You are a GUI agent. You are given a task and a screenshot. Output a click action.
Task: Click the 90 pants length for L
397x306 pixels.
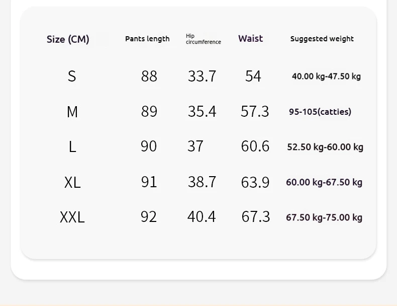[149, 146]
